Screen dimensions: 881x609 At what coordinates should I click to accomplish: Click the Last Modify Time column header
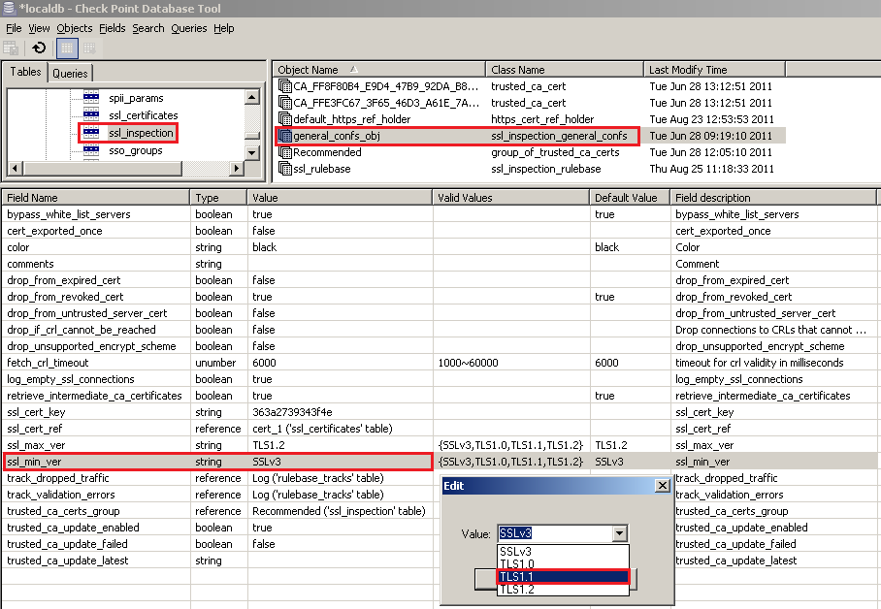point(688,70)
